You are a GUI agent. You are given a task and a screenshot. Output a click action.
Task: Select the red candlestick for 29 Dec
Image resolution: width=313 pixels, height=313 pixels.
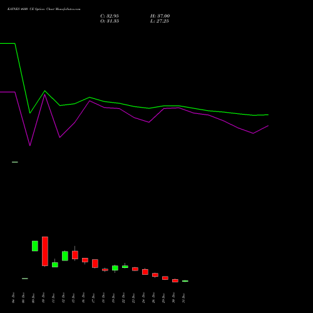(x=165, y=278)
